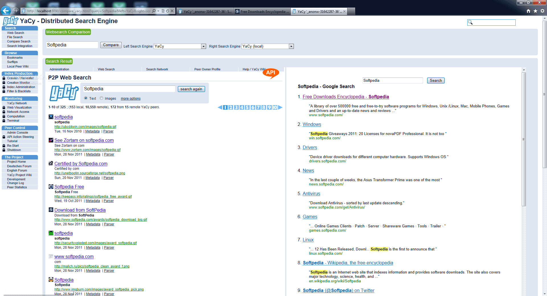This screenshot has height=296, width=547.
Task: Open Index Administration sidebar link
Action: pyautogui.click(x=21, y=87)
